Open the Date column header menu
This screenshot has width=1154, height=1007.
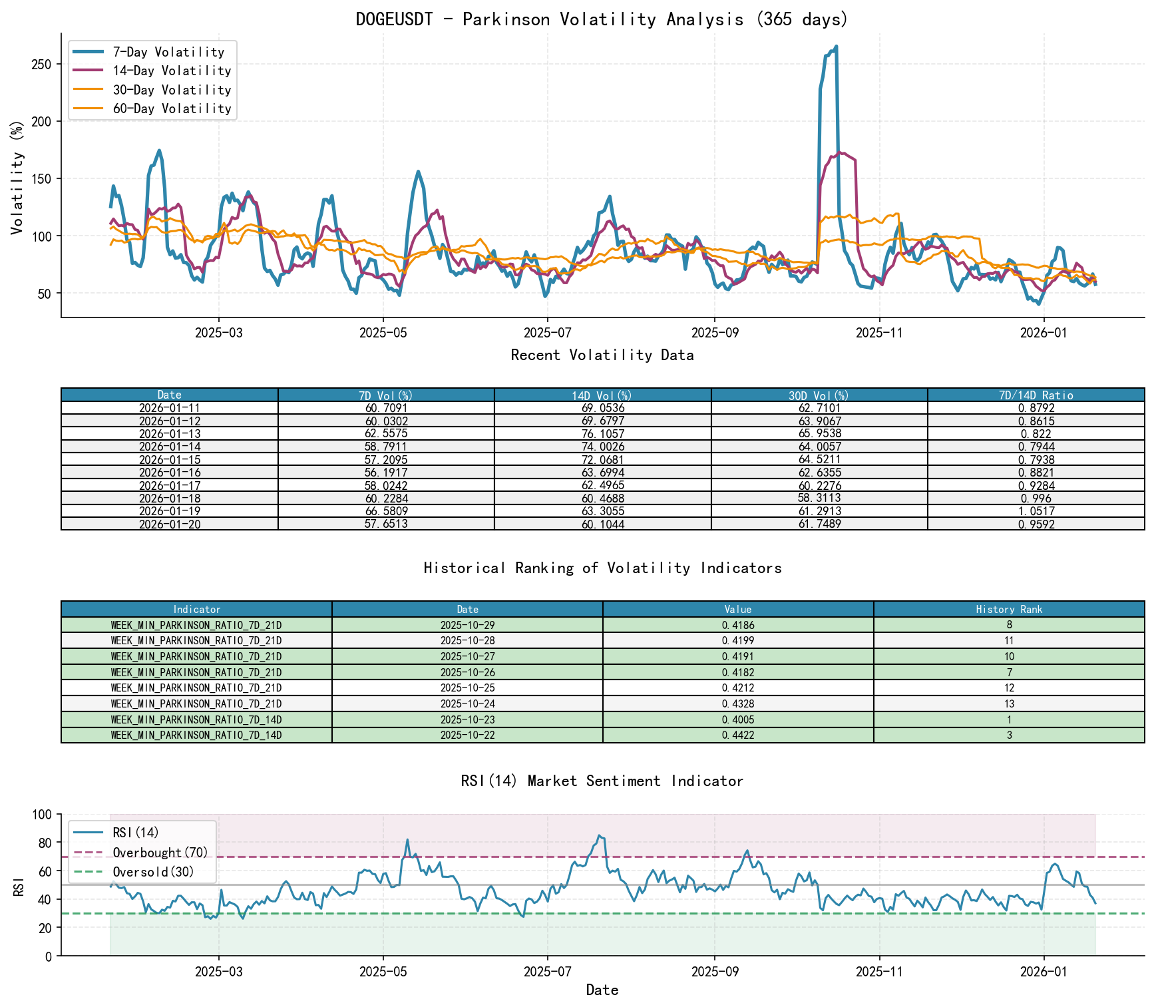[170, 393]
